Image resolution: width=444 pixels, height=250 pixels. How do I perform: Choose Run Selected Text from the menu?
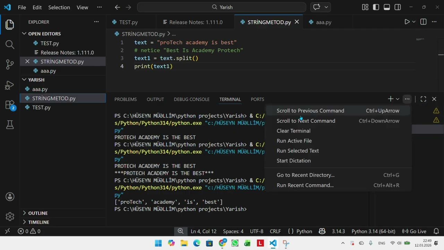338,151
